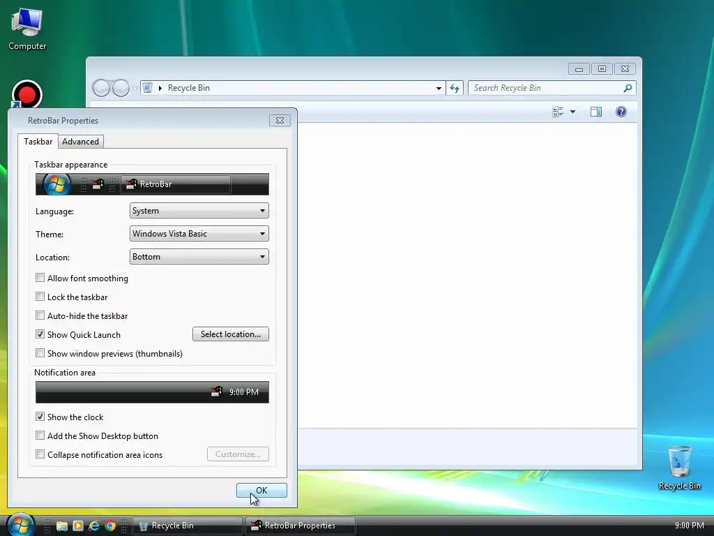Launch the folder icon in Quick Launch
714x536 pixels.
(x=62, y=526)
